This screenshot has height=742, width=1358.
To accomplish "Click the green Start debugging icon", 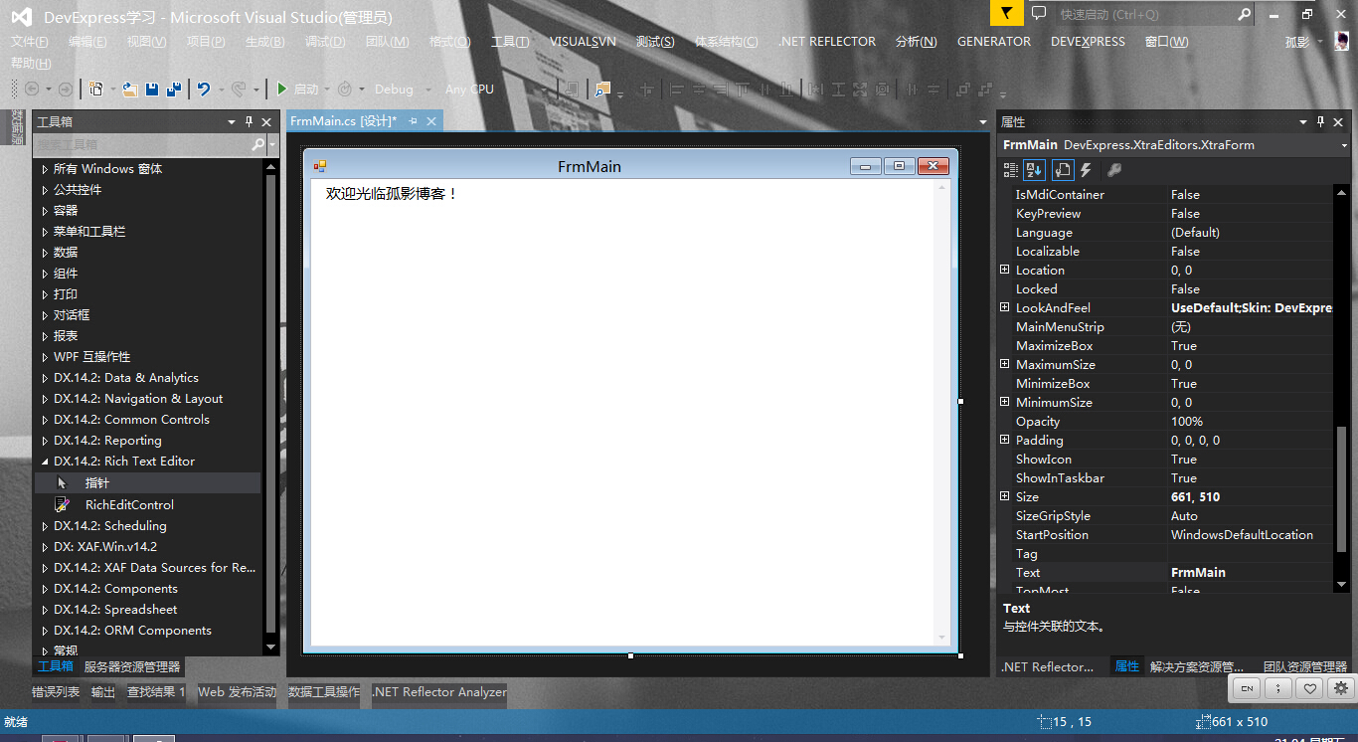I will pyautogui.click(x=282, y=89).
